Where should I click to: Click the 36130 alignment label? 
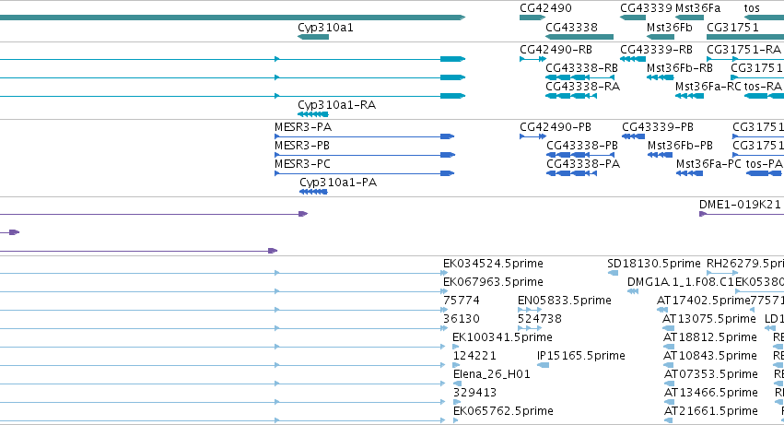click(461, 319)
